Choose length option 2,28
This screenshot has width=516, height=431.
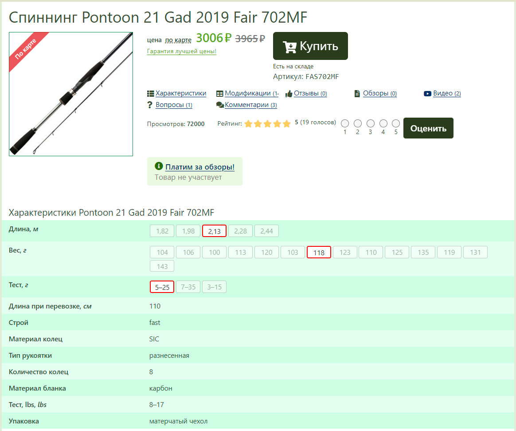coord(240,231)
